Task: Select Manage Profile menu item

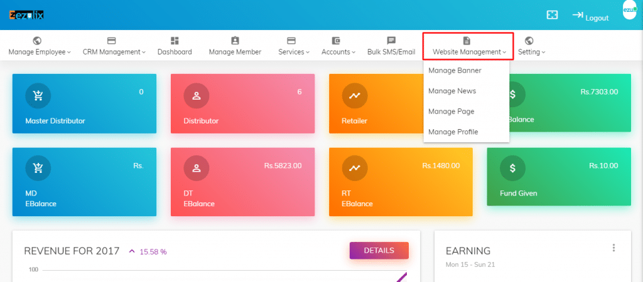Action: [x=467, y=132]
